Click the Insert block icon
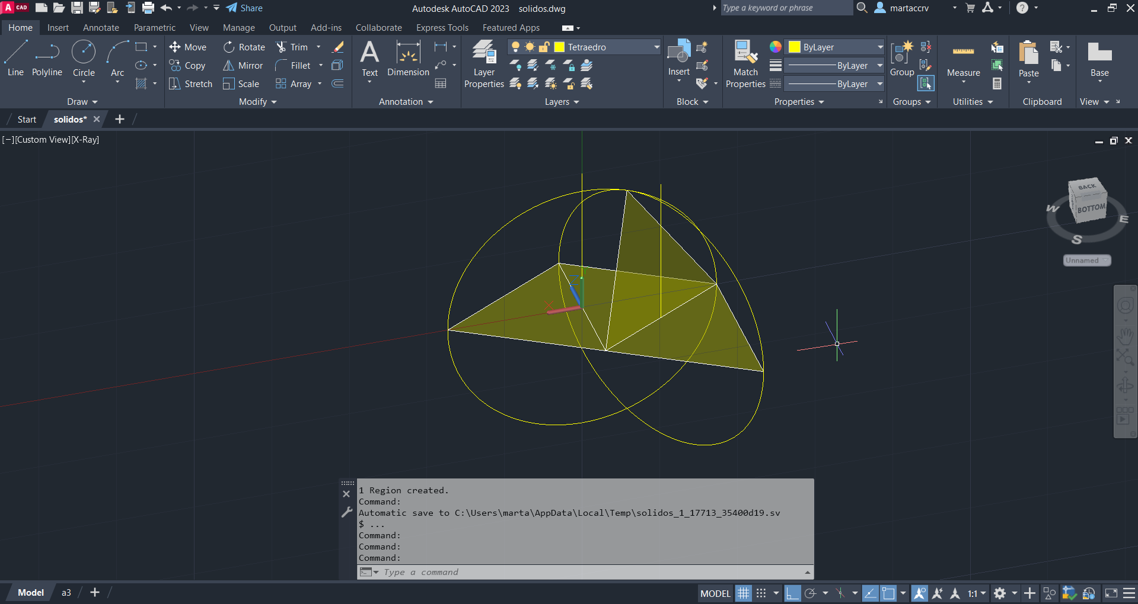The width and height of the screenshot is (1138, 604). (678, 53)
